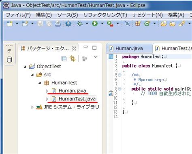192x154 pixels.
Task: Click the Save All toolbar icon
Action: 49,24
